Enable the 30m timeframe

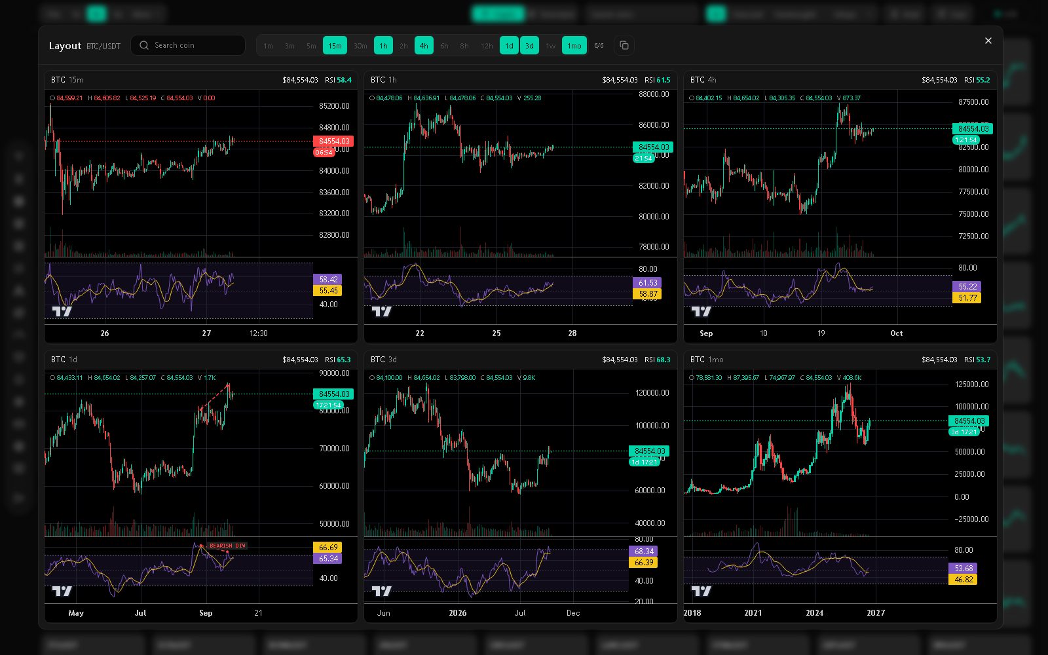(360, 46)
